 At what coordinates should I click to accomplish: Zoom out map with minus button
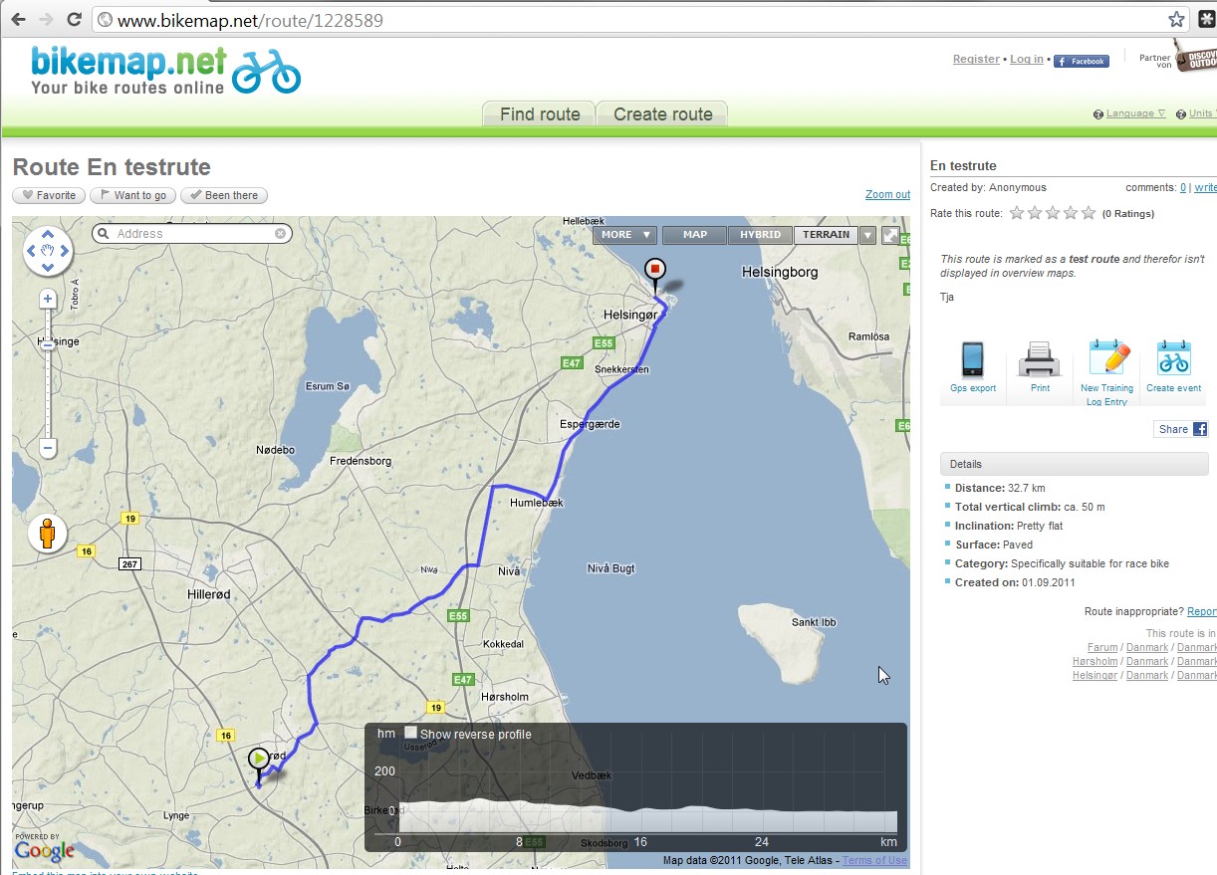coord(48,449)
